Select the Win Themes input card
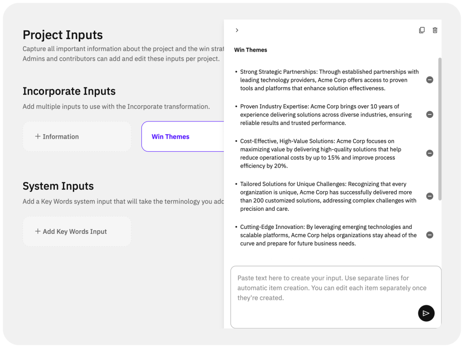This screenshot has height=348, width=464. coord(171,136)
